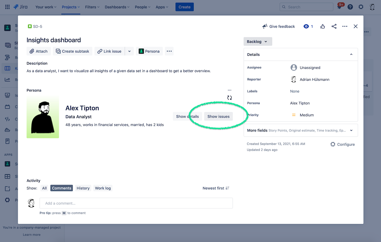This screenshot has width=381, height=242.
Task: Click Show details for Alex Tipton
Action: point(188,117)
